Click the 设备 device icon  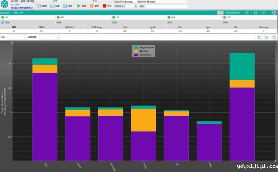(55, 6)
